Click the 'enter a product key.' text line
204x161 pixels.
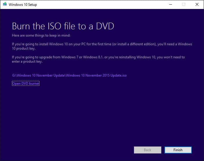tap(27, 61)
